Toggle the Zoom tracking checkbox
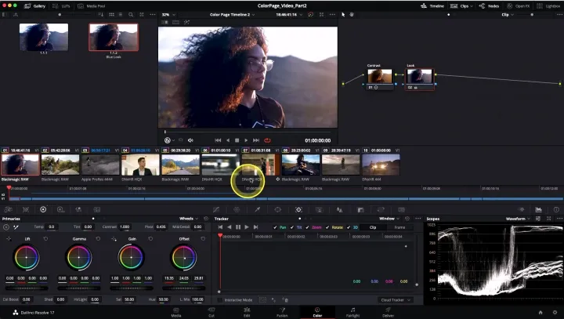Screen dimensions: 564x319 [307, 227]
